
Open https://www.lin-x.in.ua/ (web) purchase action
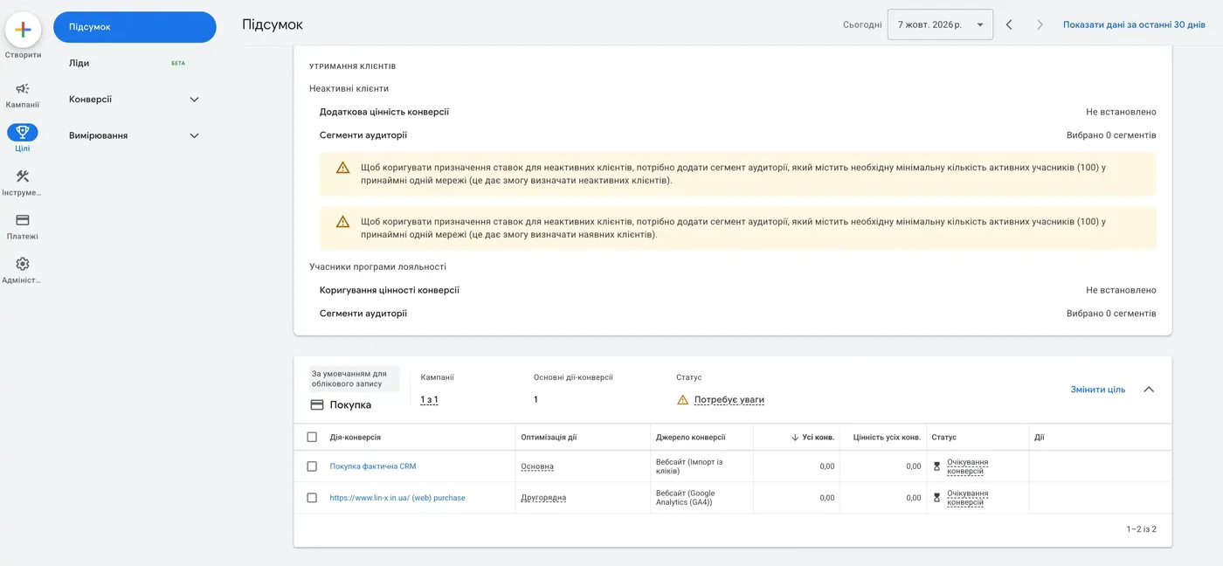(397, 498)
